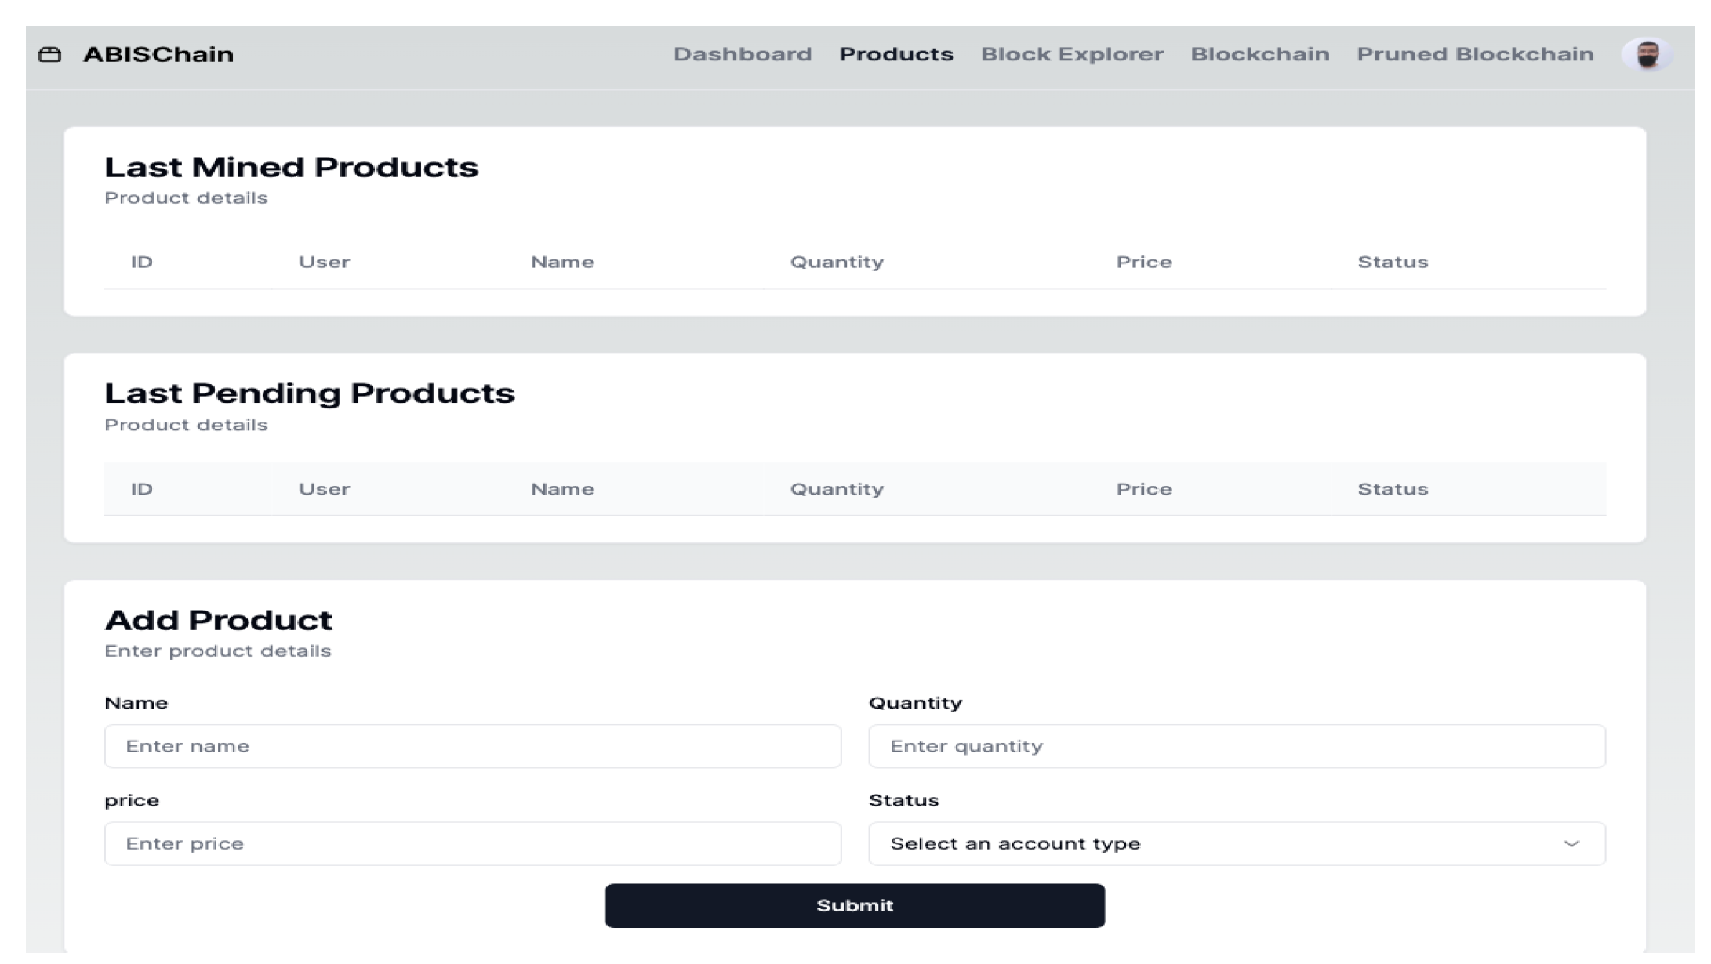Click the ID column header in Mined Products
Image resolution: width=1711 pixels, height=964 pixels.
pos(141,262)
